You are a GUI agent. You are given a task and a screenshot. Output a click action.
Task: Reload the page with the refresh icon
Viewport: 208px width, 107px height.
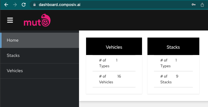tap(24, 5)
